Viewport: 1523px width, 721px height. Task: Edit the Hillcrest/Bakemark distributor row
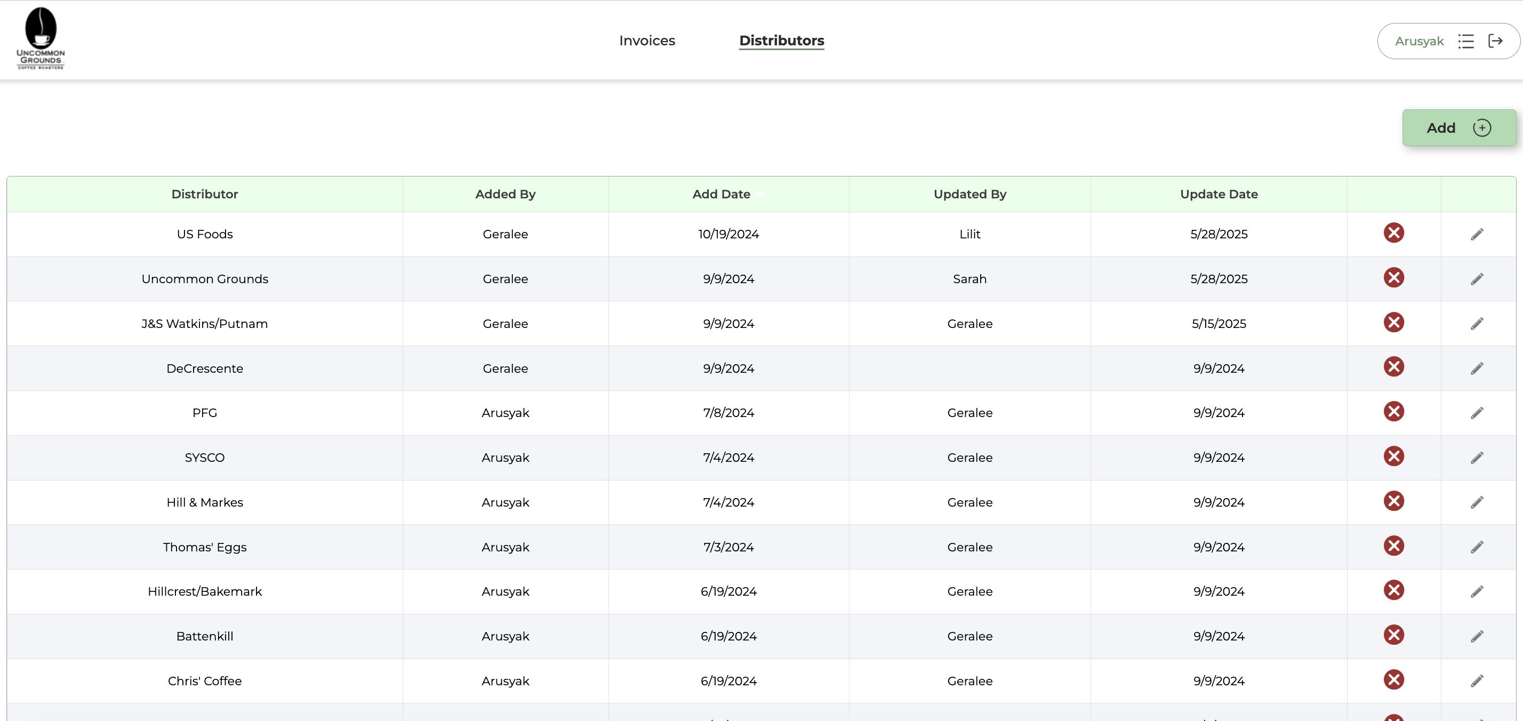click(x=1477, y=591)
